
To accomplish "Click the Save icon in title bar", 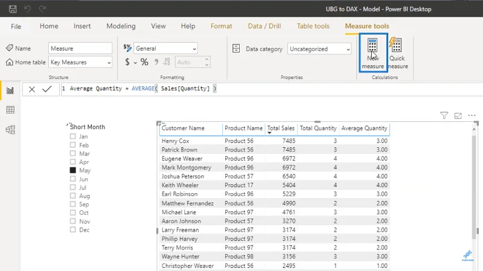I will [13, 9].
